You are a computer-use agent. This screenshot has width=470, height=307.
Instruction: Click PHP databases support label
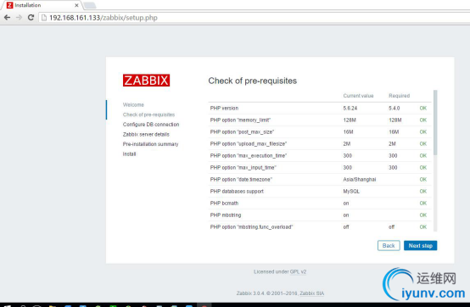pos(237,191)
